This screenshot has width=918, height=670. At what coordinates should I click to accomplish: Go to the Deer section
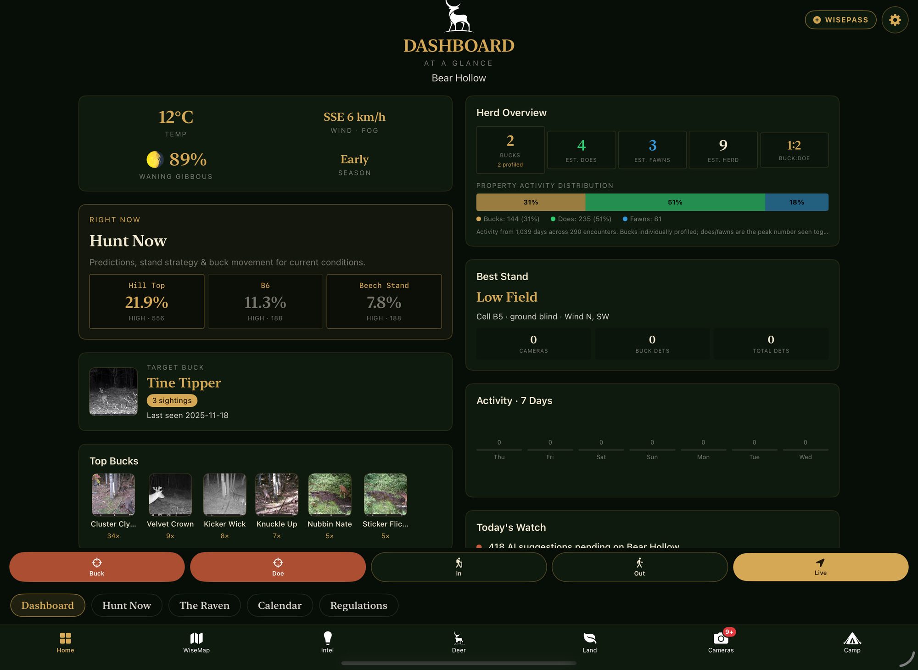tap(459, 642)
